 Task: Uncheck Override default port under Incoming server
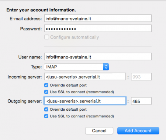(x=46, y=85)
